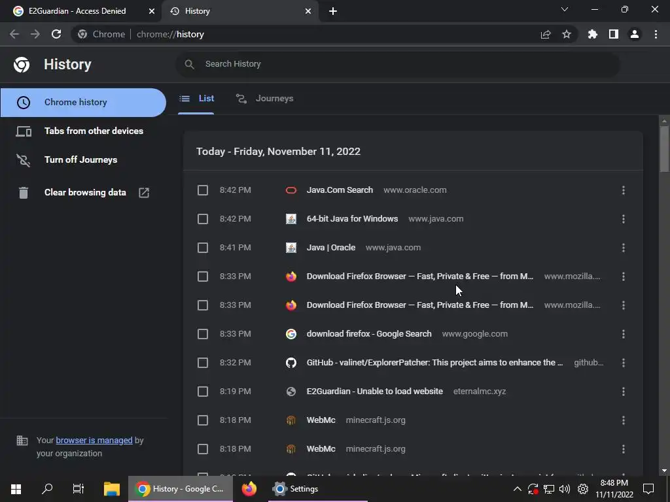Open actions menu for download firefox search
This screenshot has height=502, width=670.
tap(624, 334)
